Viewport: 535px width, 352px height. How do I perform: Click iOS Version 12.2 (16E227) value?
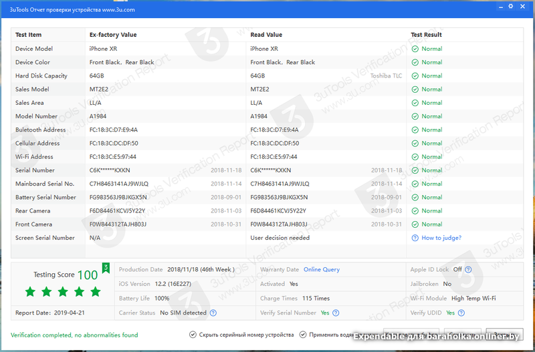pyautogui.click(x=173, y=284)
